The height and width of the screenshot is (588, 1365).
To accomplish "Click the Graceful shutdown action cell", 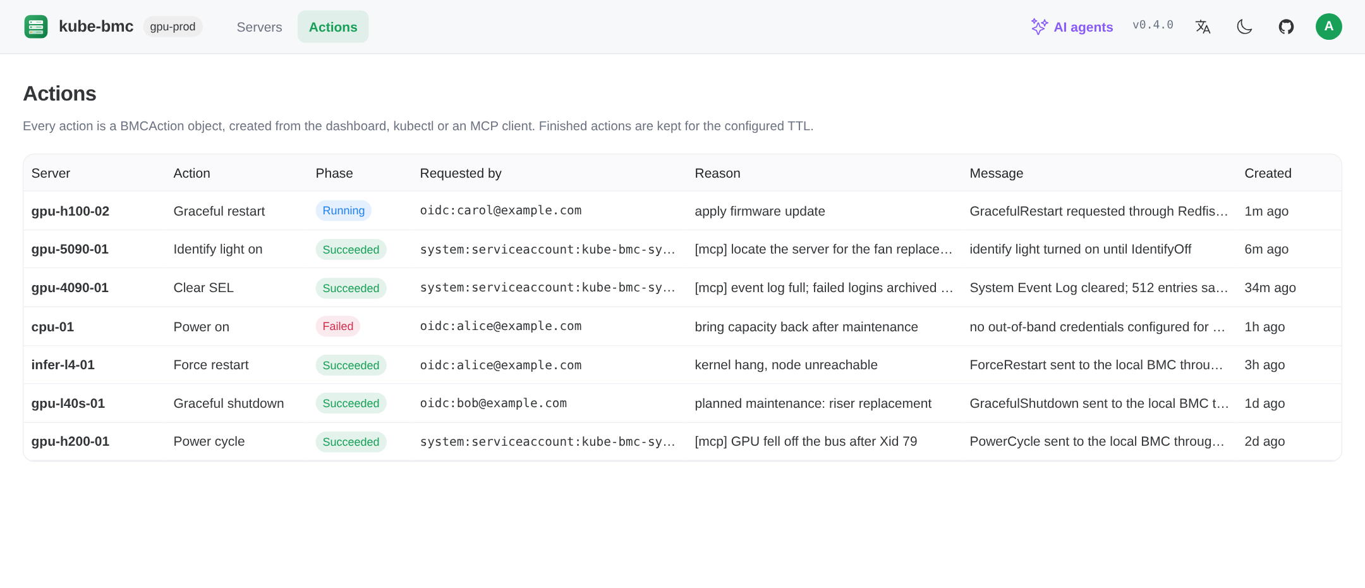I will tap(229, 403).
